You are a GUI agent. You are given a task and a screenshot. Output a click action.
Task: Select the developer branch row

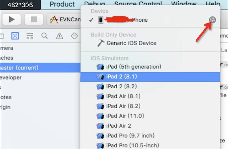coord(40,77)
